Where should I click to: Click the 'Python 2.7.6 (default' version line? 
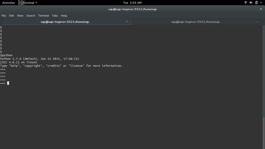point(40,59)
